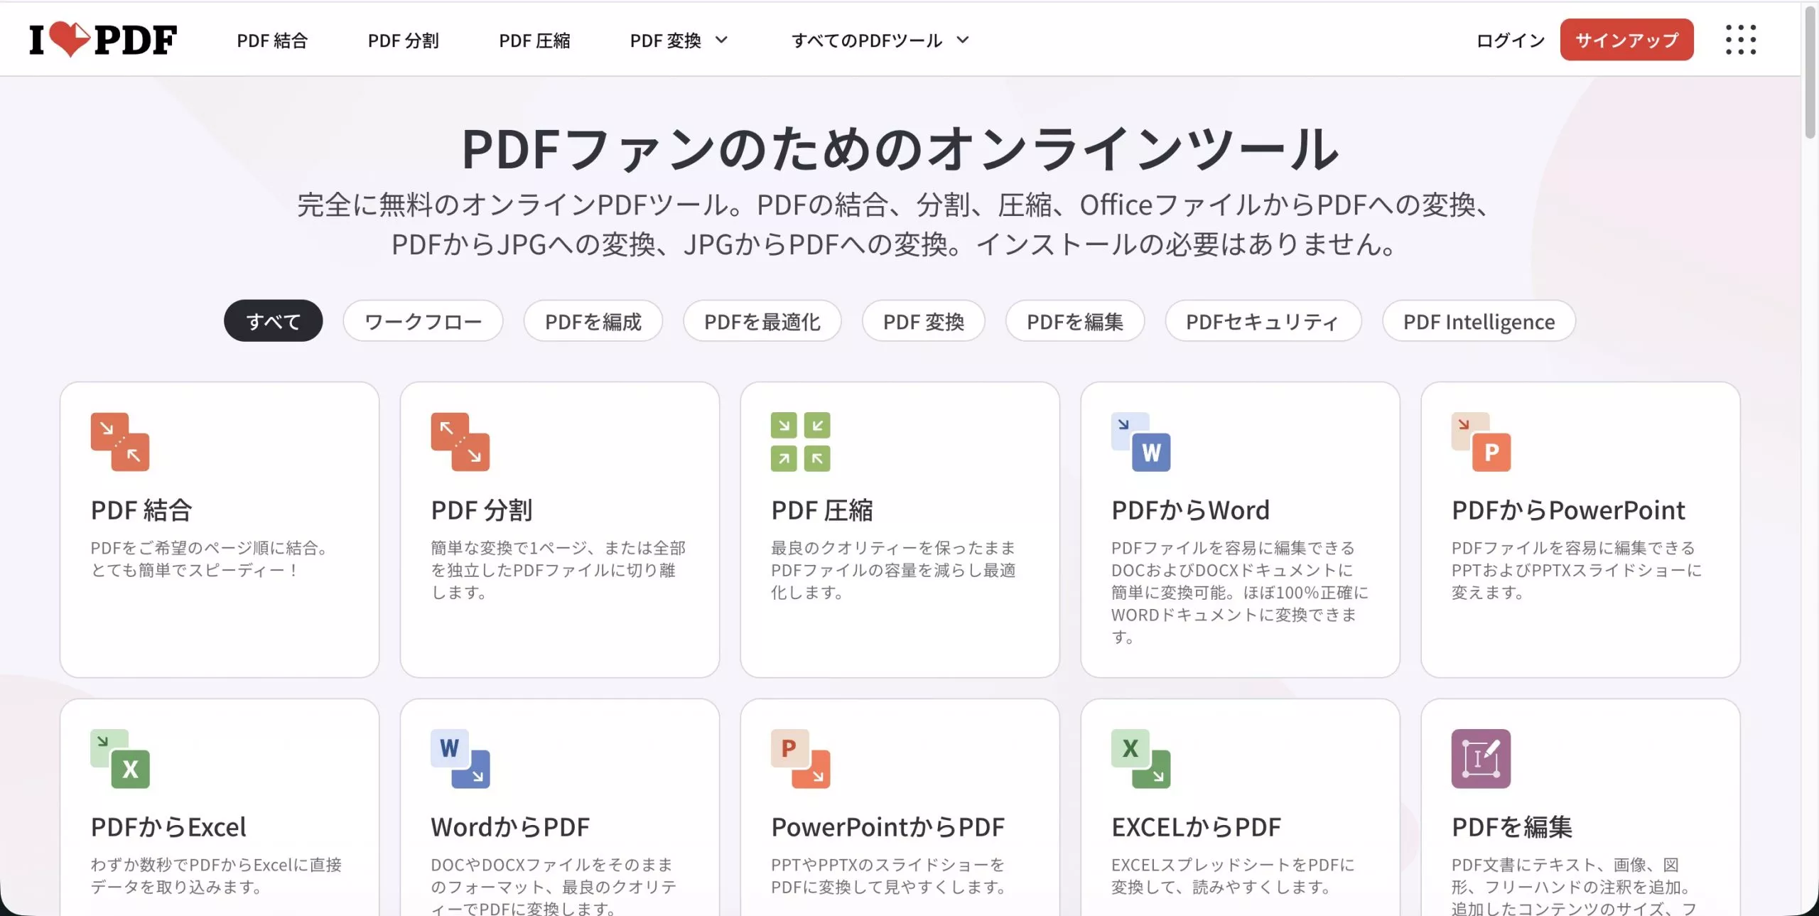Open the WordからPDF card title

pyautogui.click(x=510, y=827)
